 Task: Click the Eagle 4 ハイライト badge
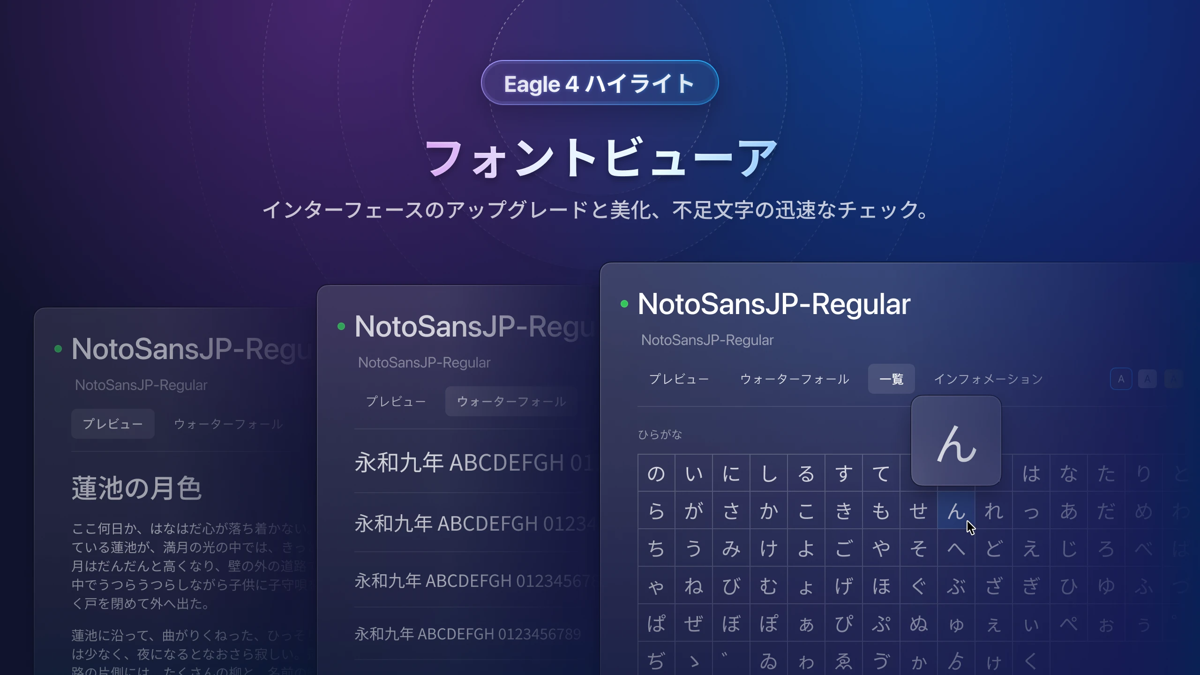point(600,83)
